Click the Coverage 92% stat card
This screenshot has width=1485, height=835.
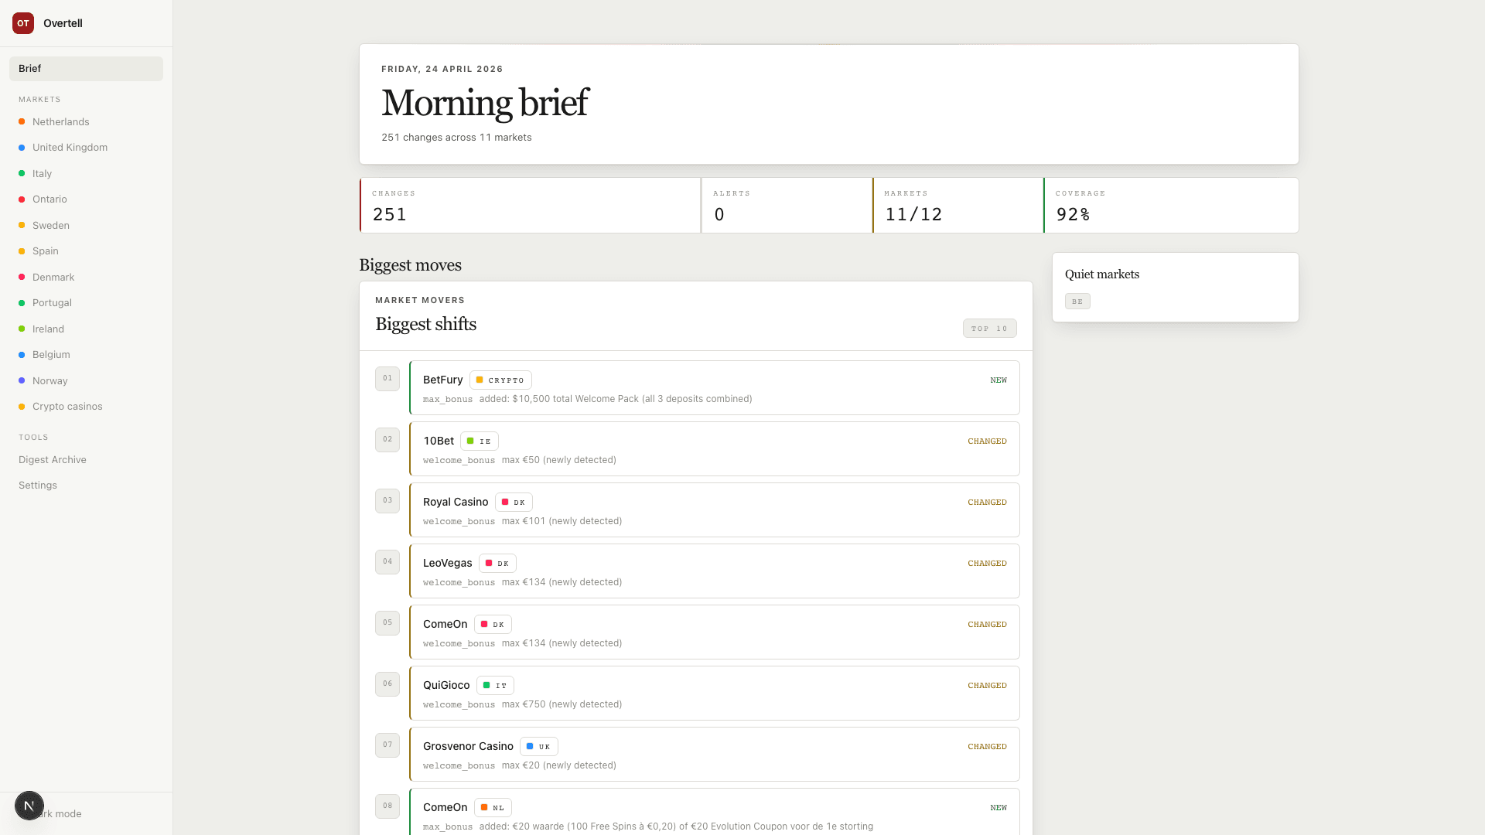point(1171,206)
